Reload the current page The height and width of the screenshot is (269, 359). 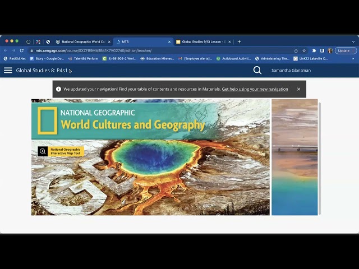click(x=22, y=50)
